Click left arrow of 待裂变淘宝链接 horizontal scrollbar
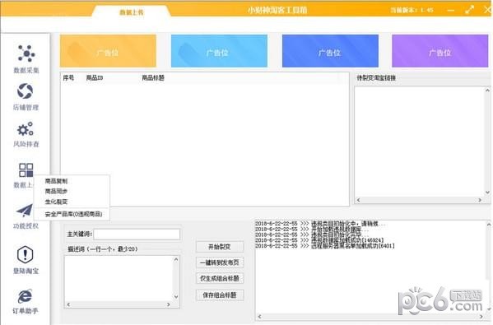The image size is (493, 325). [358, 200]
